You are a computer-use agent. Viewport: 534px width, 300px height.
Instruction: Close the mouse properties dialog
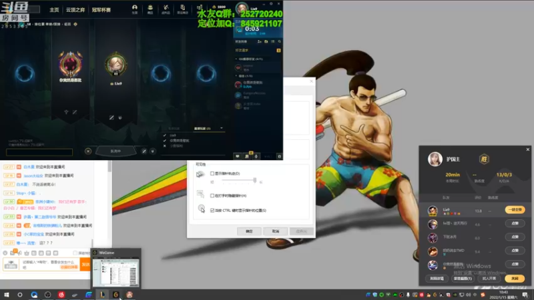point(311,81)
